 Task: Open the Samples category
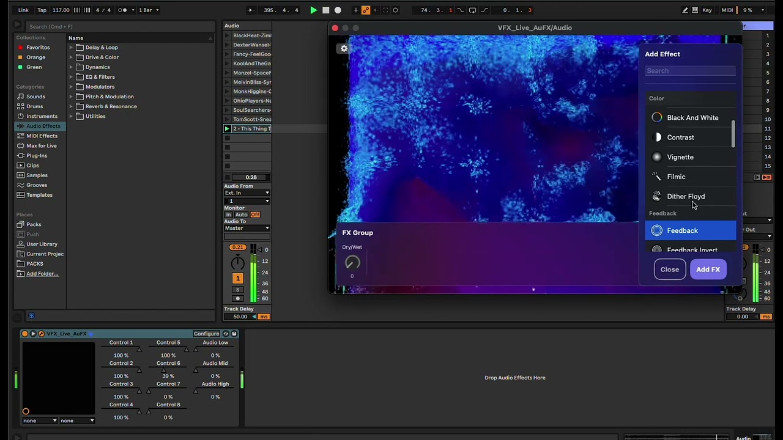click(x=37, y=175)
